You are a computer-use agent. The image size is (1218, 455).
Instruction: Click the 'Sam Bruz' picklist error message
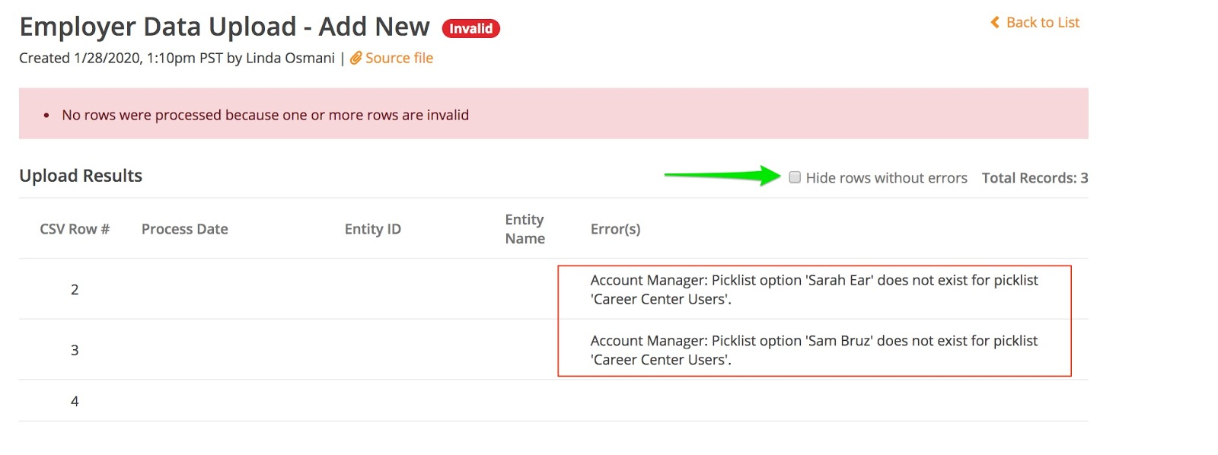click(x=813, y=351)
